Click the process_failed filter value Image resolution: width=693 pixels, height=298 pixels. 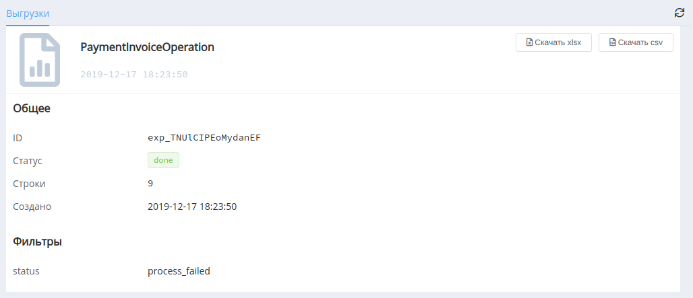[179, 271]
